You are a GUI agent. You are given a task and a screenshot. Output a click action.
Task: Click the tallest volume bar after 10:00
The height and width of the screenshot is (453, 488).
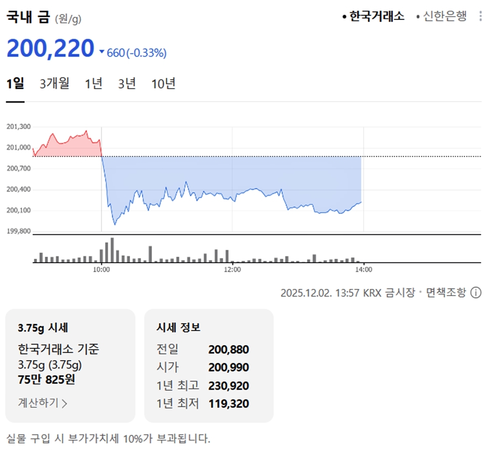click(112, 250)
